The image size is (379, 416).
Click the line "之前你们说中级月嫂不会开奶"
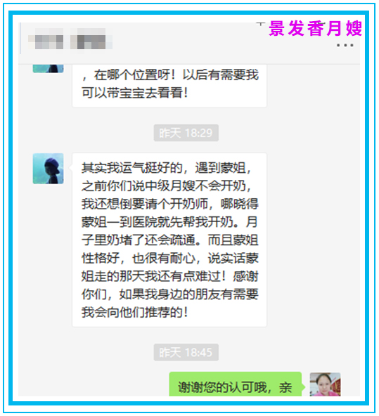point(166,186)
